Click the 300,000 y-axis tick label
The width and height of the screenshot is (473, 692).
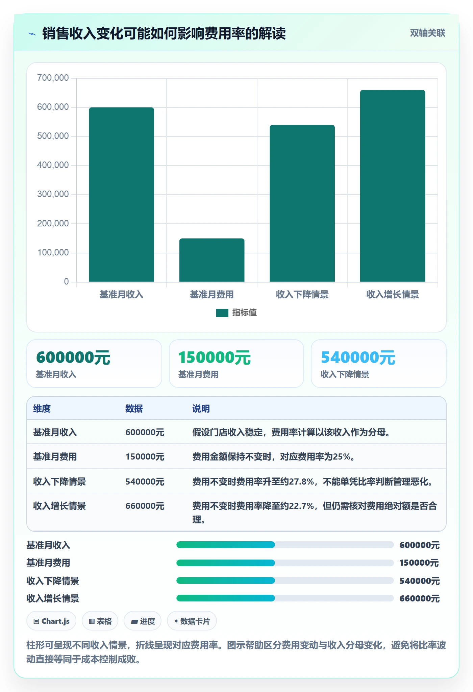pyautogui.click(x=53, y=194)
